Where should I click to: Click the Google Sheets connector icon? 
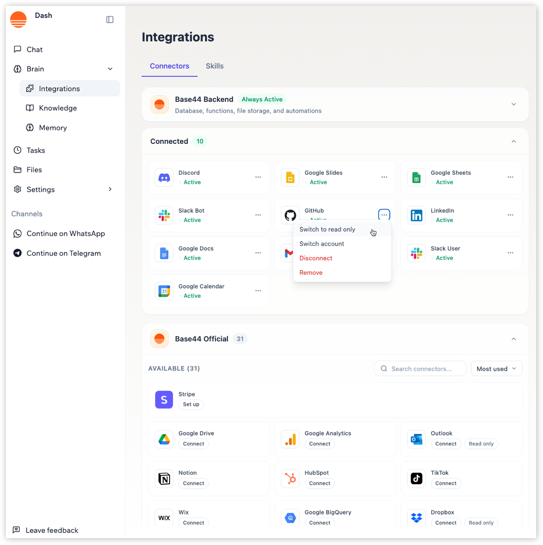(x=416, y=177)
